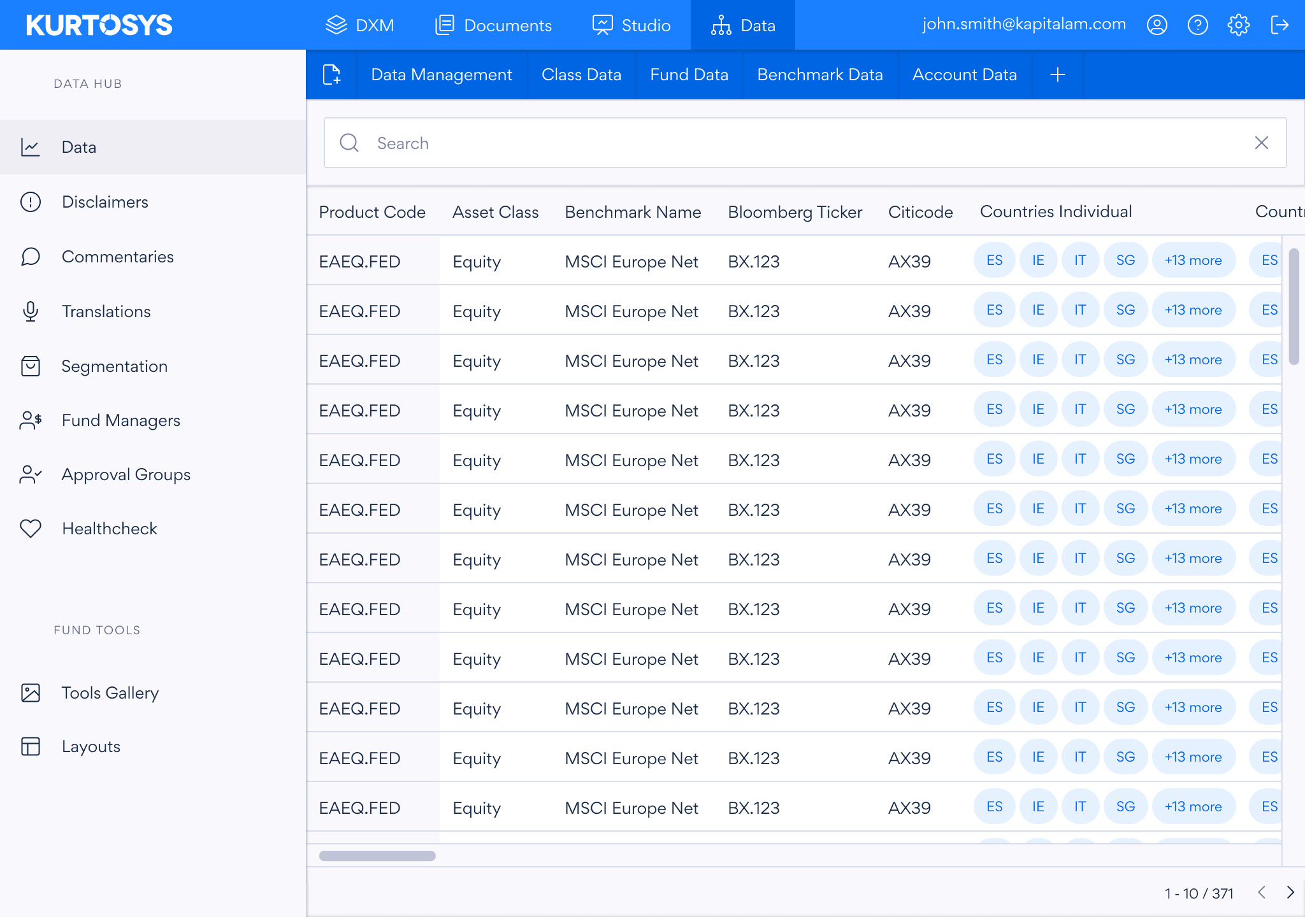Open Fund Managers in sidebar
The height and width of the screenshot is (917, 1305).
pyautogui.click(x=120, y=420)
